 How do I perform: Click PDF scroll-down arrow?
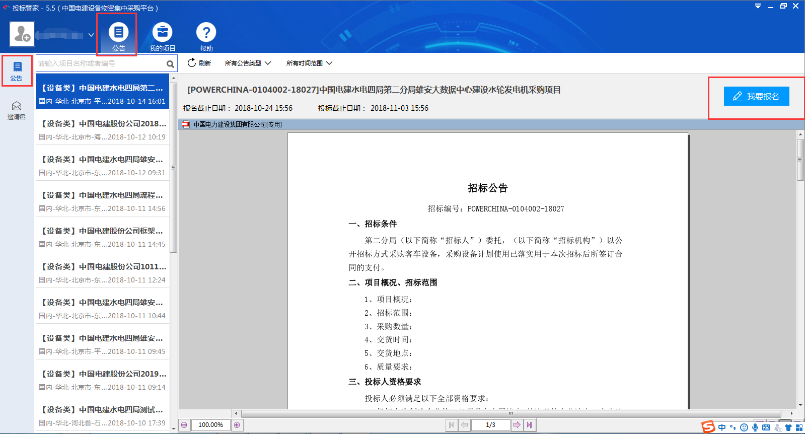click(x=800, y=405)
